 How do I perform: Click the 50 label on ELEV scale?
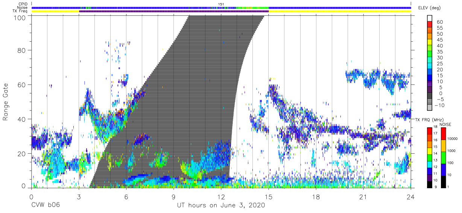439,34
